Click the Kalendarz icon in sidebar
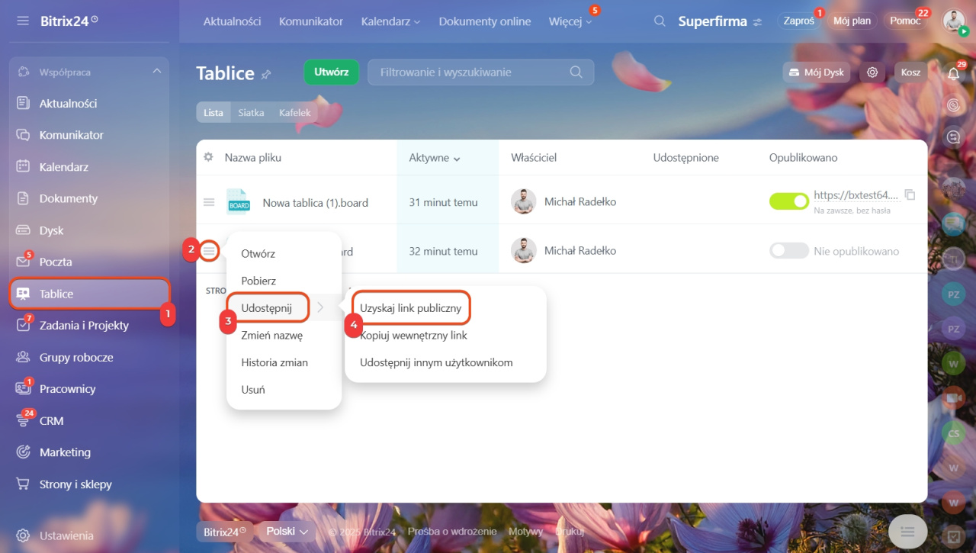This screenshot has width=976, height=553. 23,166
